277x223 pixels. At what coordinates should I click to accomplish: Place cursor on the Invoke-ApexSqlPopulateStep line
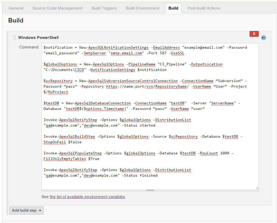[106, 153]
